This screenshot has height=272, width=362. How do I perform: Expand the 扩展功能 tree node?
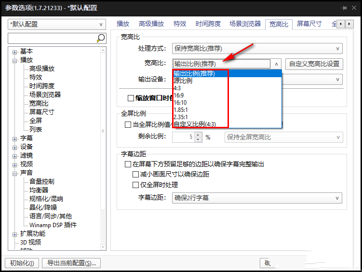[x=14, y=234]
